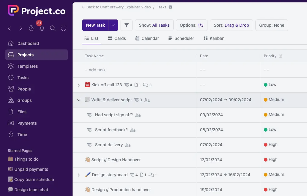The width and height of the screenshot is (307, 196).
Task: Switch to the Scheduler view tab
Action: coord(181,38)
